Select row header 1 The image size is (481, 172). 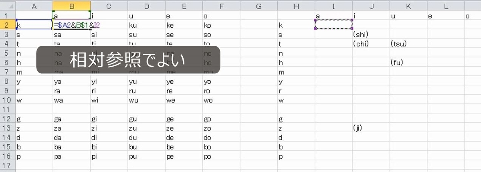click(8, 16)
